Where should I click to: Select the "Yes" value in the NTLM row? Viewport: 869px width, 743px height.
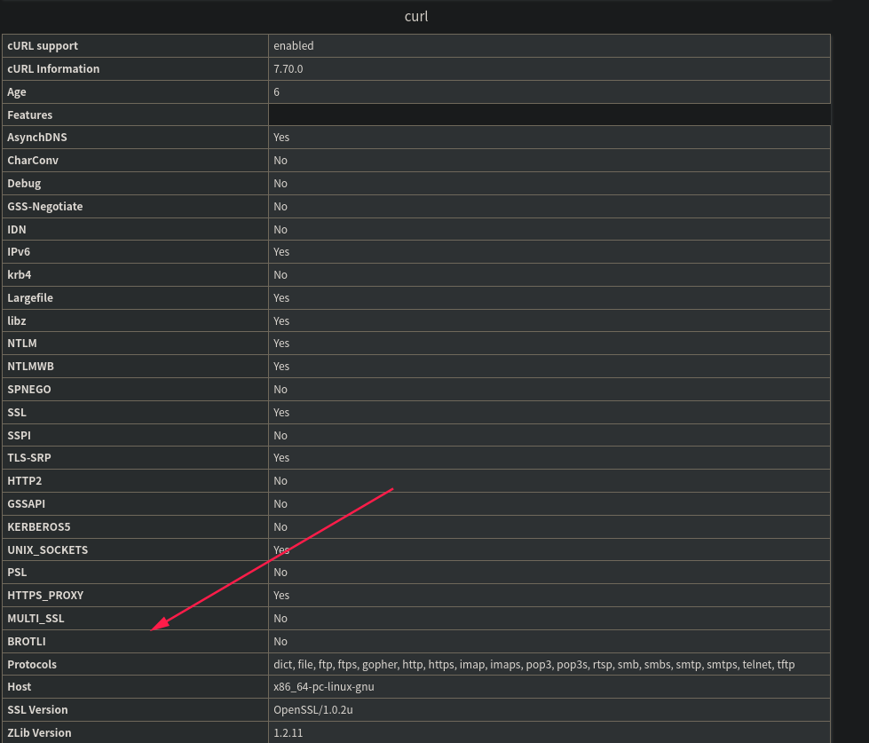tap(281, 344)
